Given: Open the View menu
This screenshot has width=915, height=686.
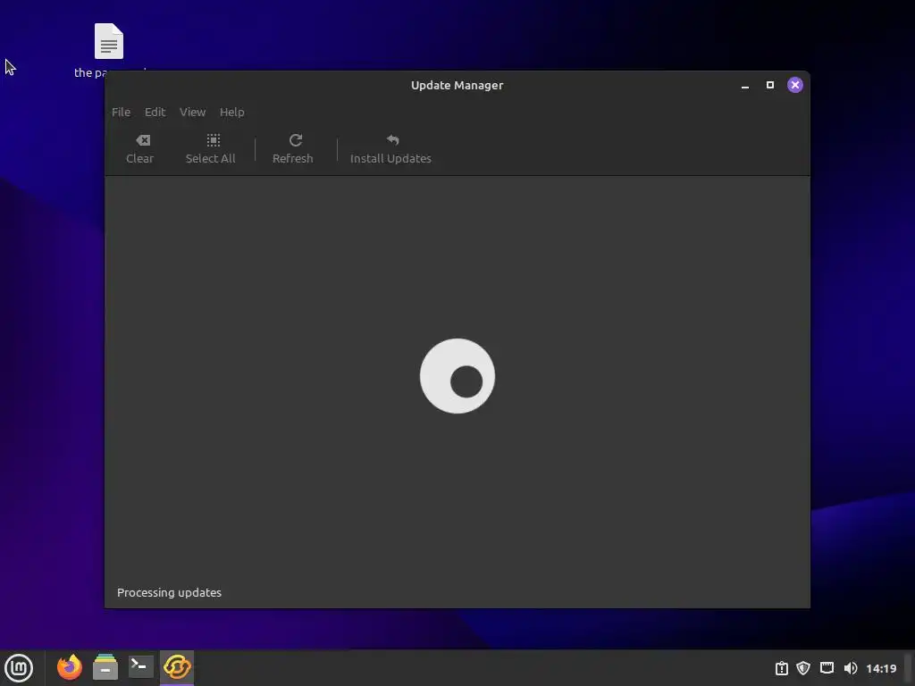Looking at the screenshot, I should click(192, 112).
